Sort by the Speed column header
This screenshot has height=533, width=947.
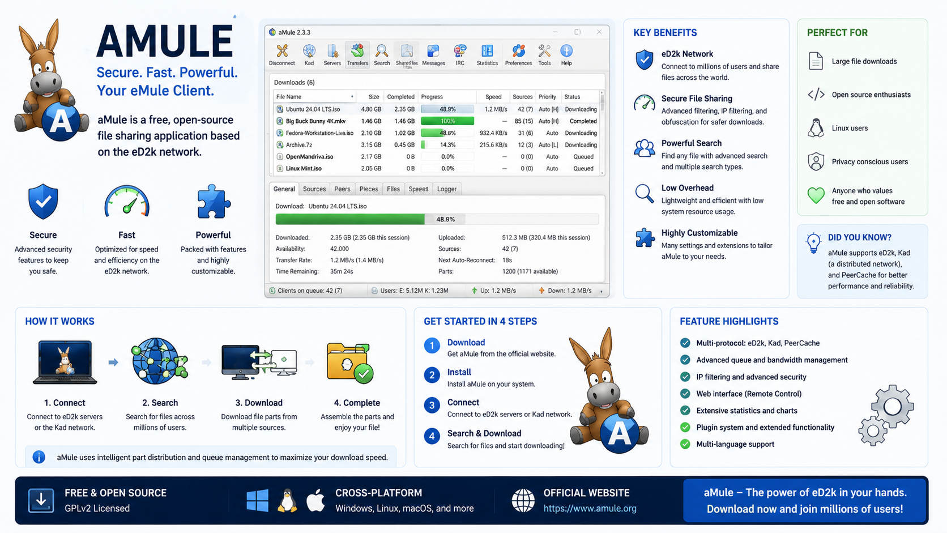point(492,97)
